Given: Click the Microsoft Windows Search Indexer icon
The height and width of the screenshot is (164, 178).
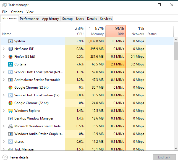Looking at the screenshot, I should (x=11, y=126).
